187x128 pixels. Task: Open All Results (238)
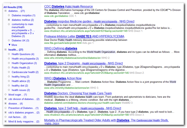tap(13, 7)
